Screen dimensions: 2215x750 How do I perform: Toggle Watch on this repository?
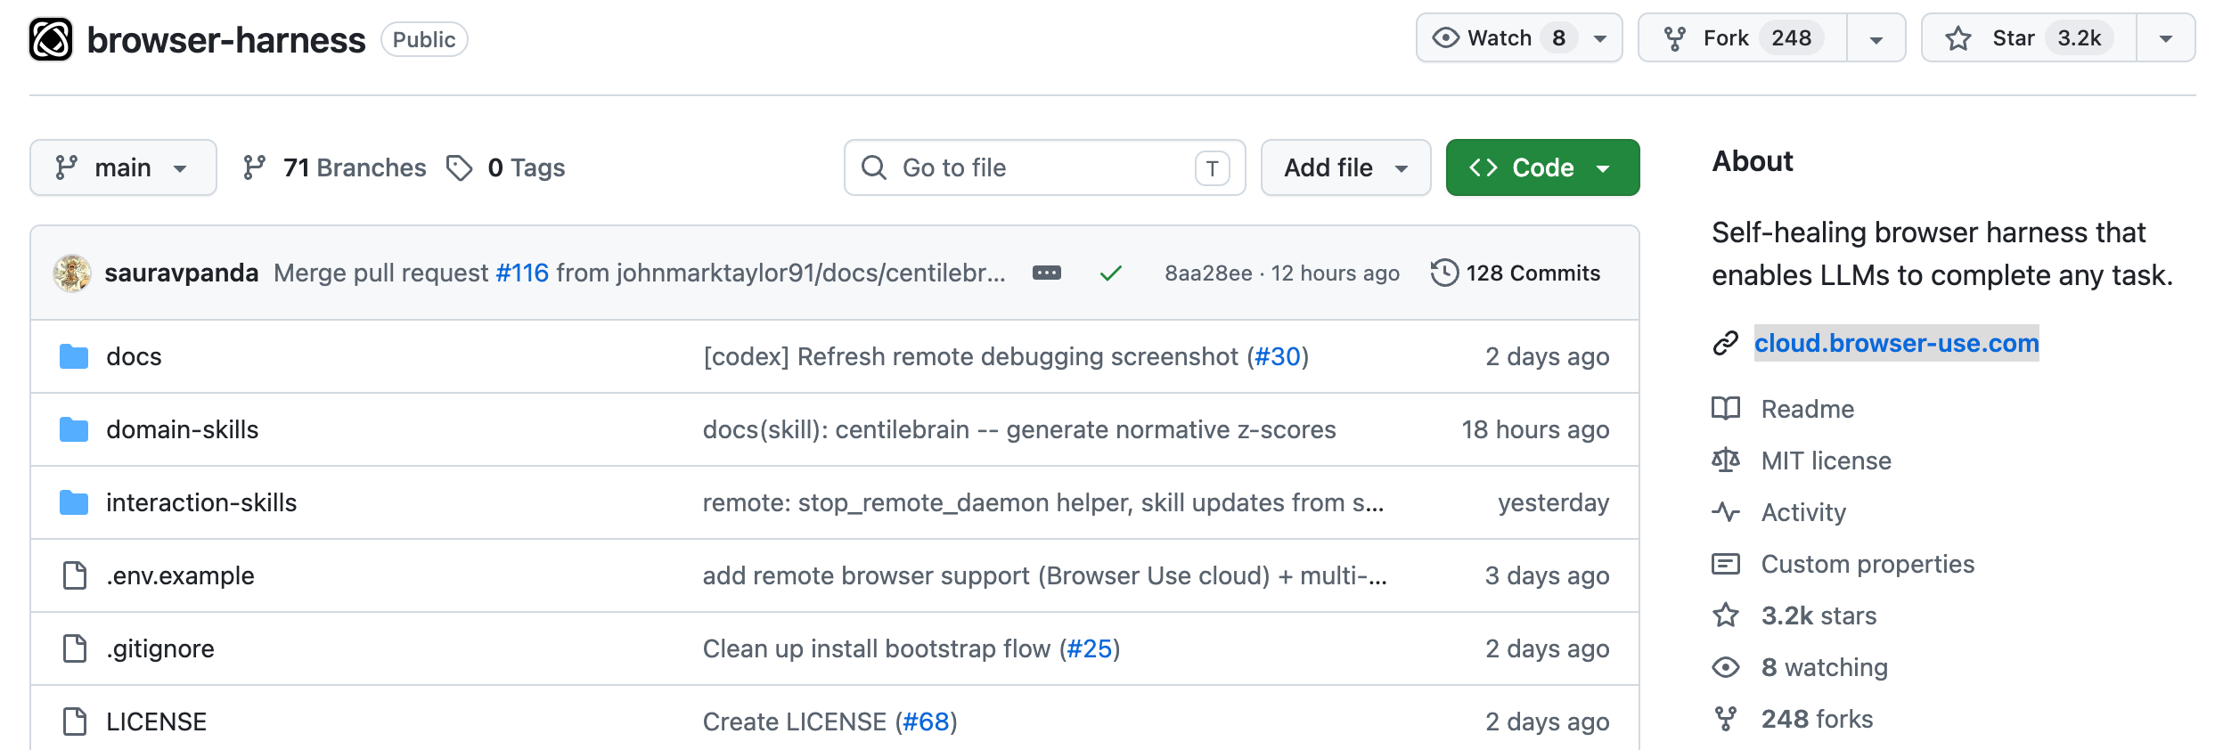(1499, 38)
